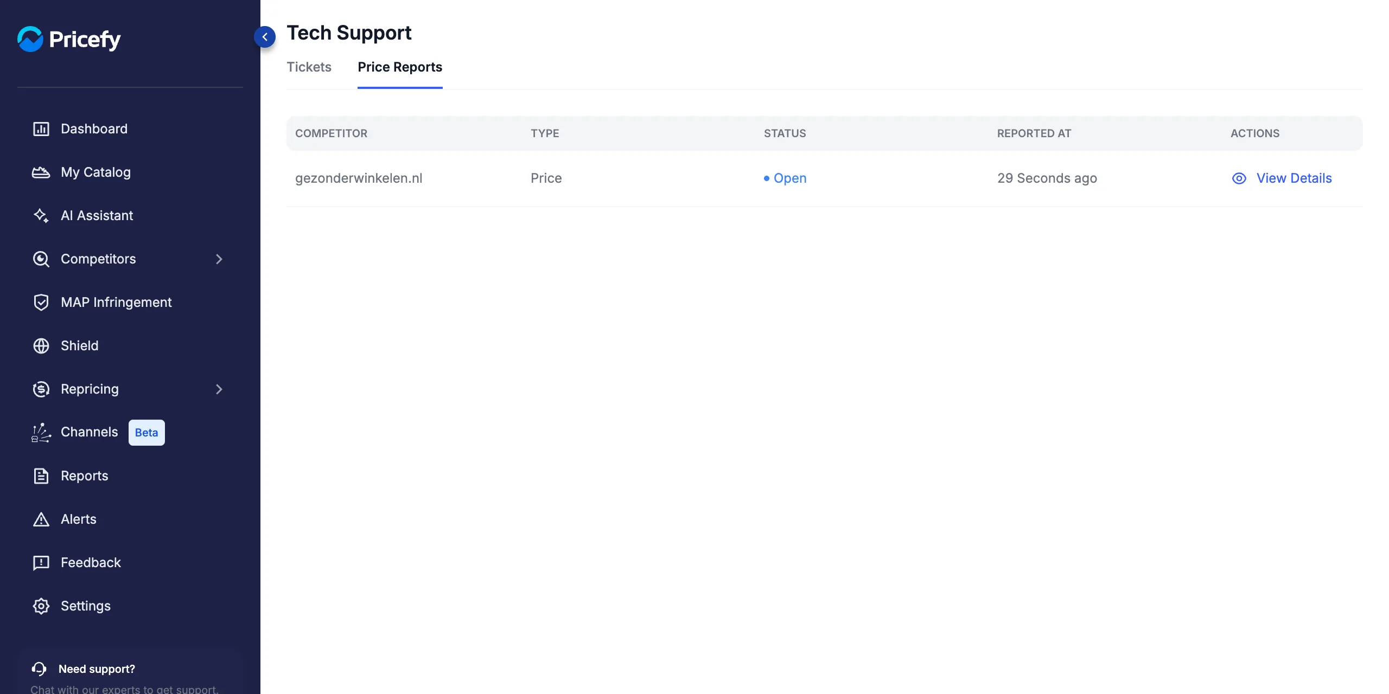This screenshot has height=694, width=1389.
Task: Click the REPORTED AT column header
Action: [1034, 133]
